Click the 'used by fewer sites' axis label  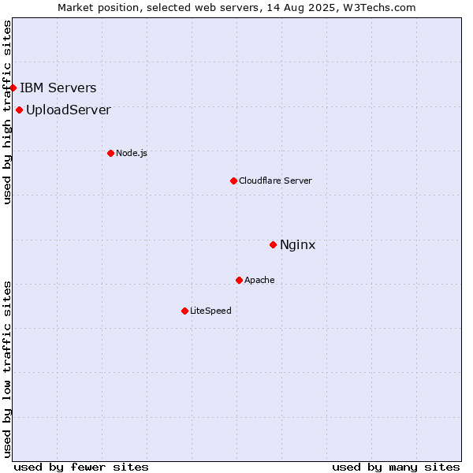(x=81, y=467)
